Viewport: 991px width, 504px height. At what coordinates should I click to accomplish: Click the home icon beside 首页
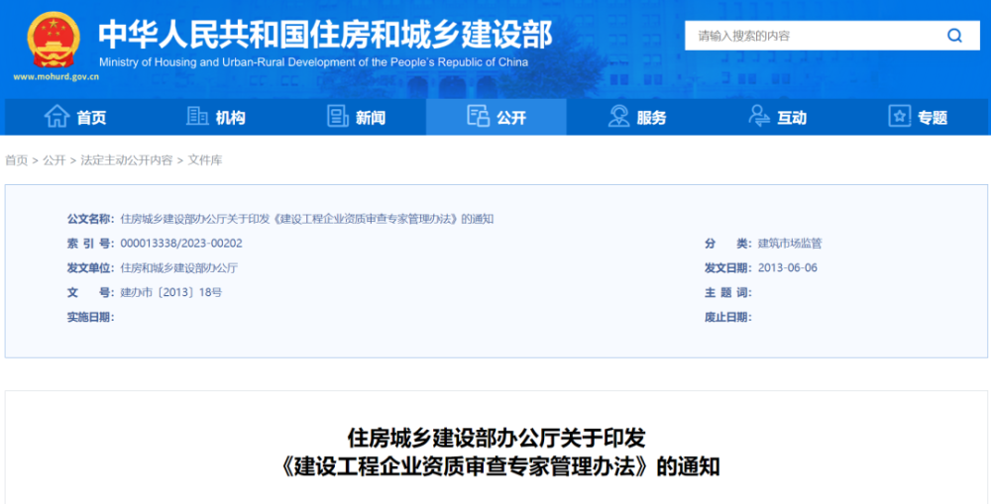(56, 117)
